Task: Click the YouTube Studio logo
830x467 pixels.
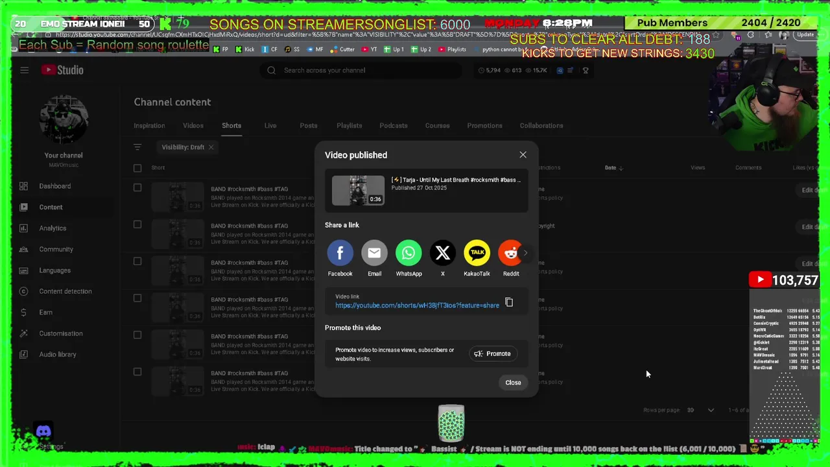Action: pos(63,70)
